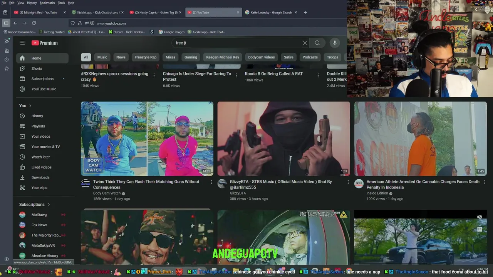Play the orange shirt athlete thumbnail
The image size is (493, 277).
[420, 139]
